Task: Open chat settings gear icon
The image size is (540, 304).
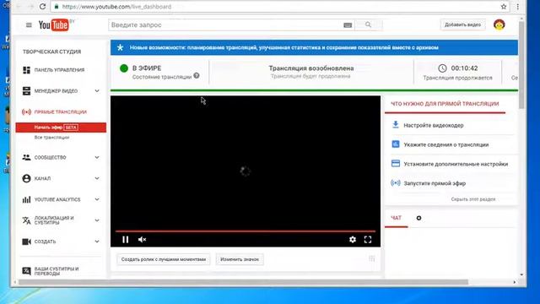Action: (418, 218)
